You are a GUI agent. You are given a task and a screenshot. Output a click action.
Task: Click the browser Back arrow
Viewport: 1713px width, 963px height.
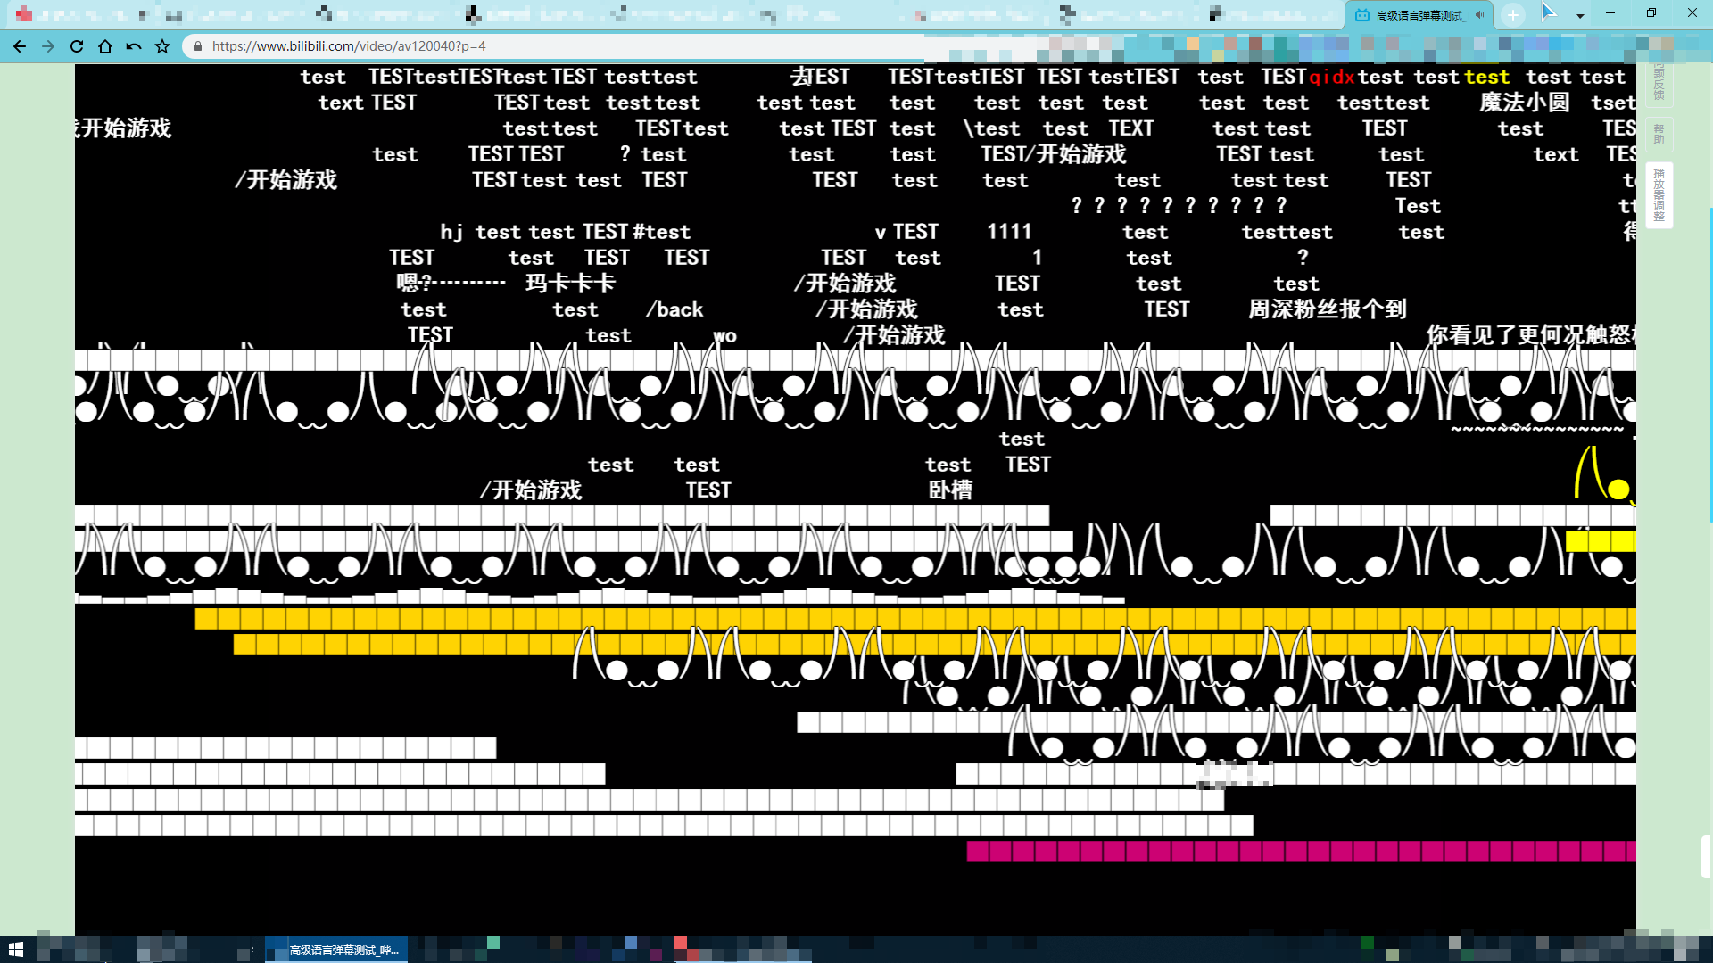pos(20,46)
